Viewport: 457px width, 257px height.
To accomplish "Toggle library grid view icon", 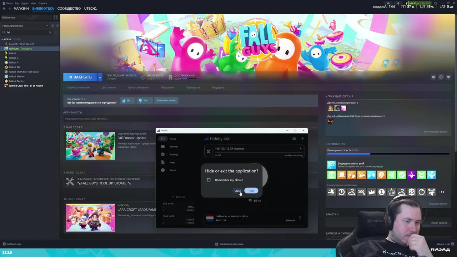I will click(x=55, y=17).
